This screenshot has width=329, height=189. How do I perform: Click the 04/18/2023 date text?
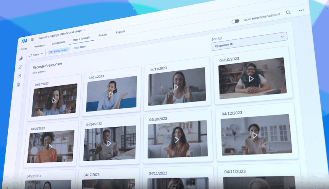tap(158, 119)
